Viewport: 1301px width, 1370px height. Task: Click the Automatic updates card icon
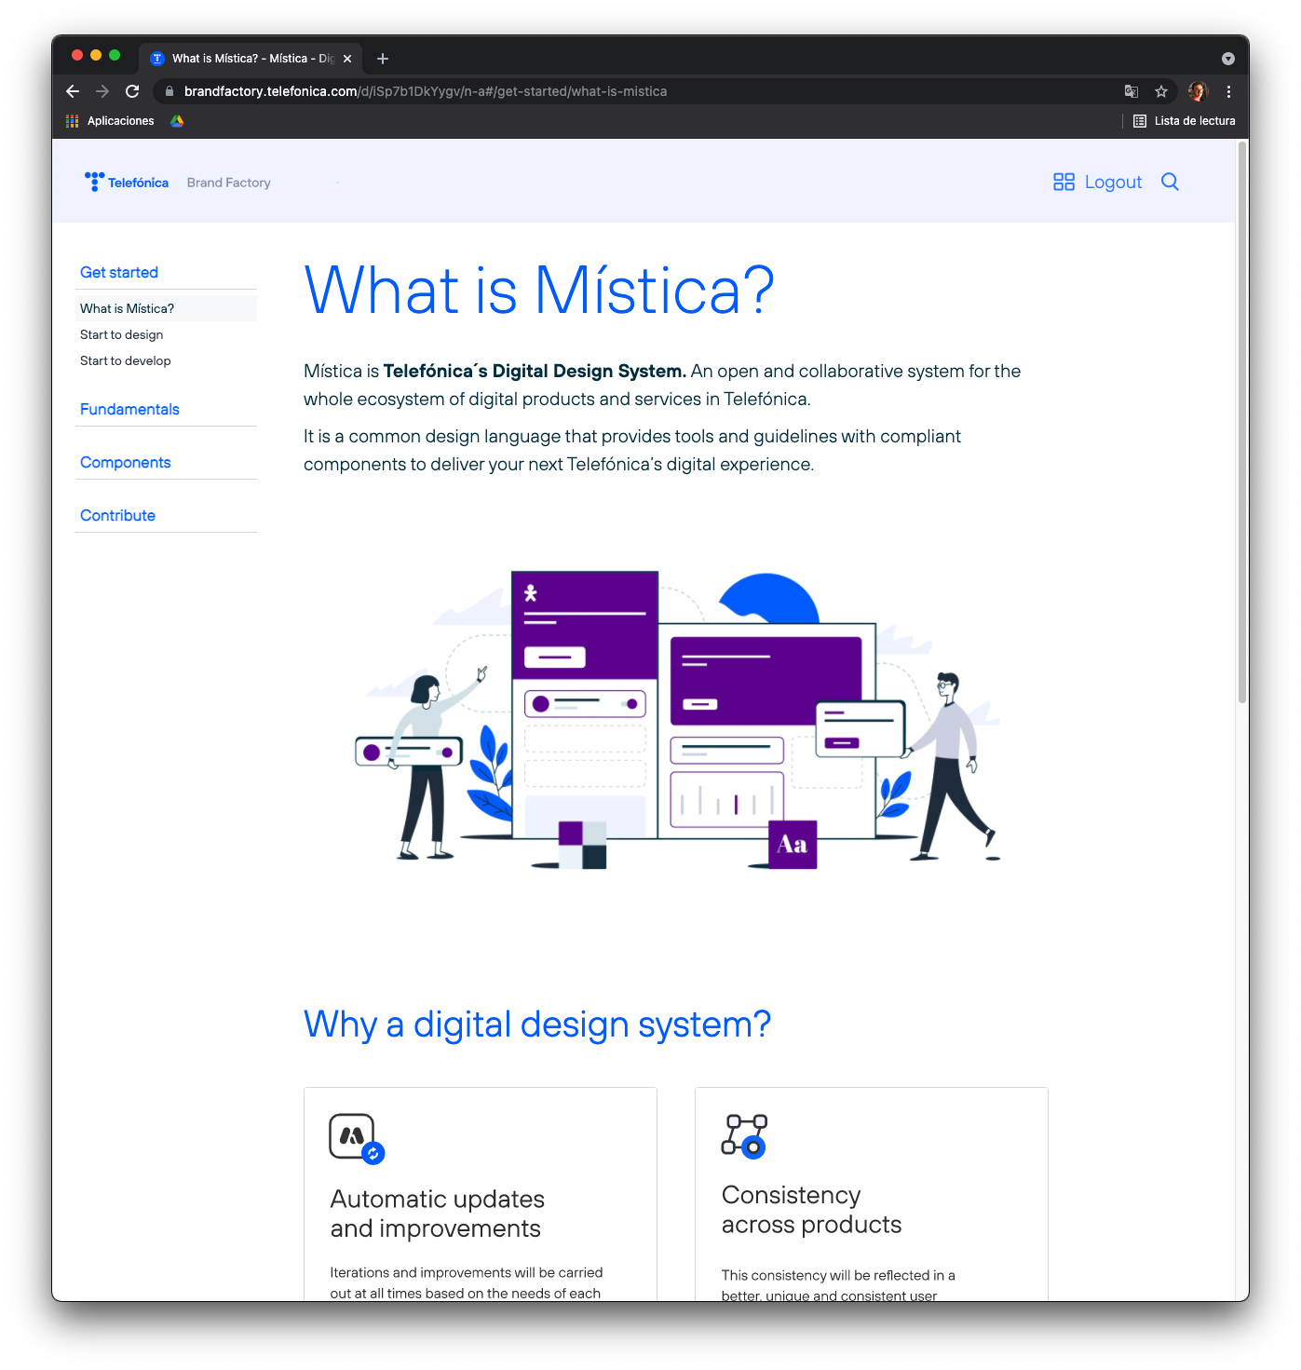point(357,1138)
